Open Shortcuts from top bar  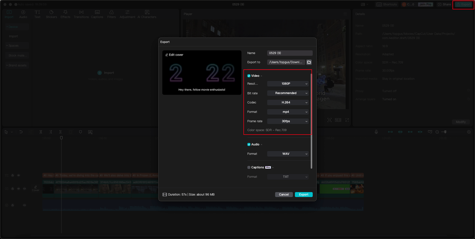386,4
